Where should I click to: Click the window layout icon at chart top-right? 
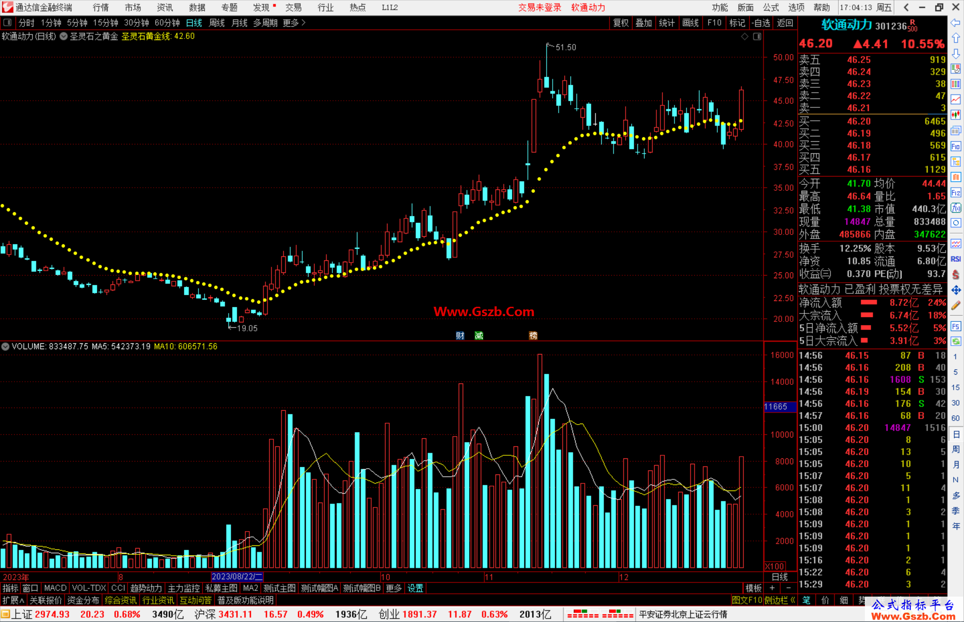[x=757, y=37]
